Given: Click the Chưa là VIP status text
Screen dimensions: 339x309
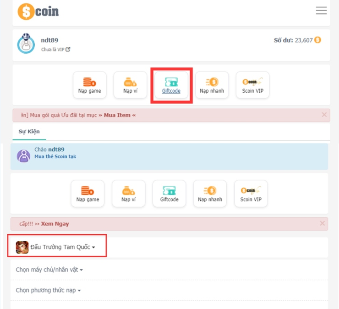Looking at the screenshot, I should [53, 50].
